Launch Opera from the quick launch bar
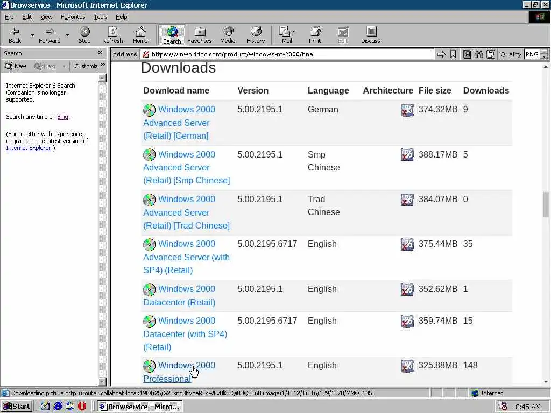This screenshot has width=551, height=413. point(82,407)
